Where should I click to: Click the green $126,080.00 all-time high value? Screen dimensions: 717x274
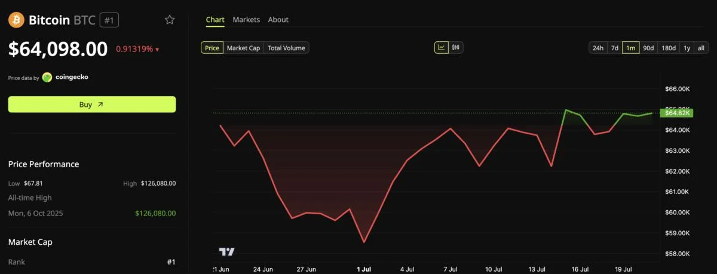(x=155, y=213)
